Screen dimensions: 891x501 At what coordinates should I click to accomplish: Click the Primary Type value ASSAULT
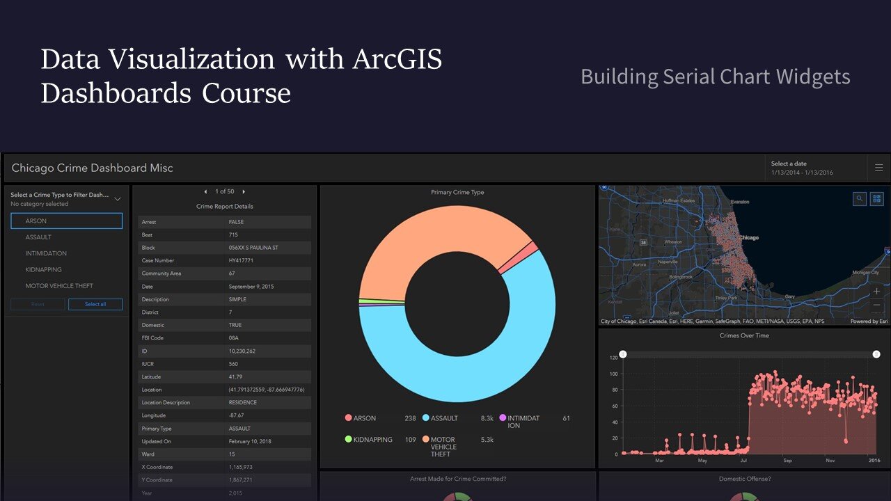pos(240,429)
